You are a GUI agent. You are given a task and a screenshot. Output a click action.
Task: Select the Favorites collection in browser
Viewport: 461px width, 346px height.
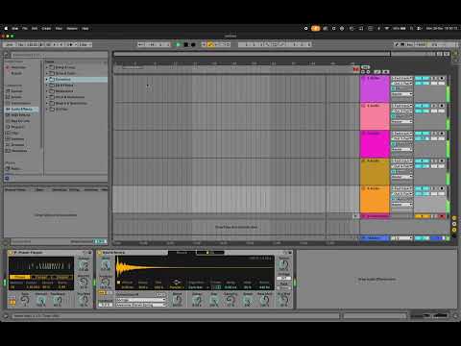pyautogui.click(x=18, y=67)
